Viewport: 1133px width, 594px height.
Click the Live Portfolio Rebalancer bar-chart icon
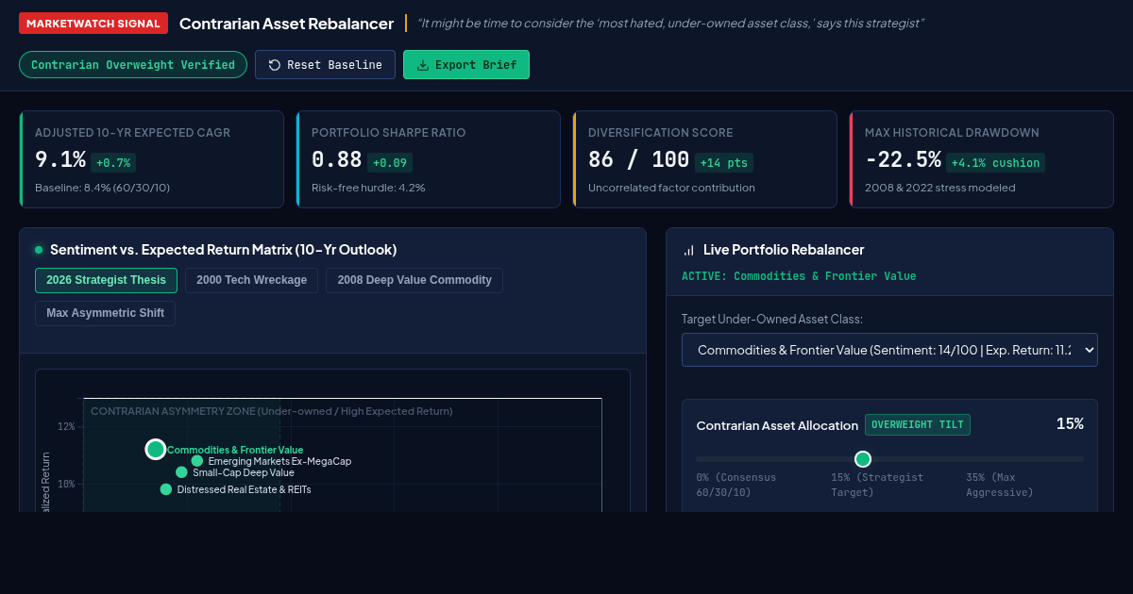(x=688, y=250)
